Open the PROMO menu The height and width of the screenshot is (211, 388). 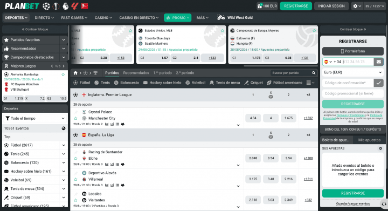(x=177, y=18)
